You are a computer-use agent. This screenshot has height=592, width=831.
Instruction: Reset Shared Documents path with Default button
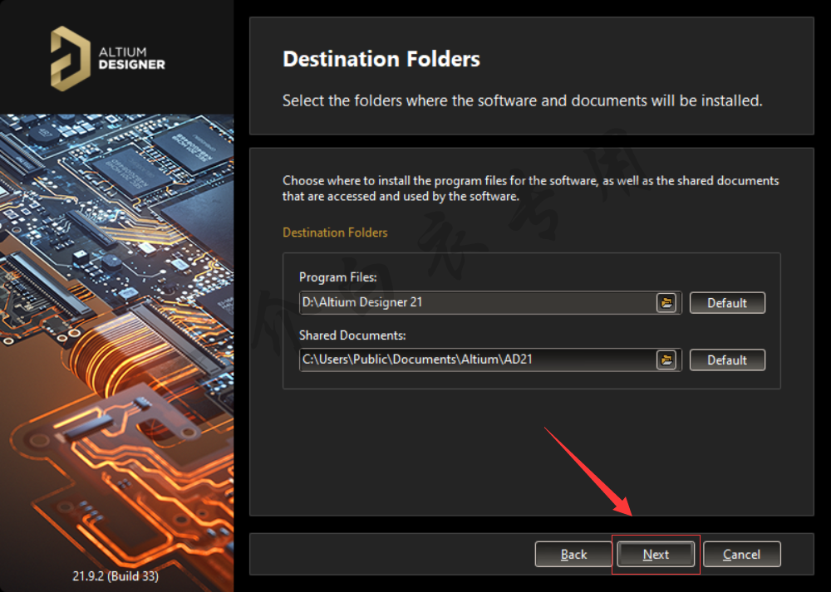(x=727, y=360)
